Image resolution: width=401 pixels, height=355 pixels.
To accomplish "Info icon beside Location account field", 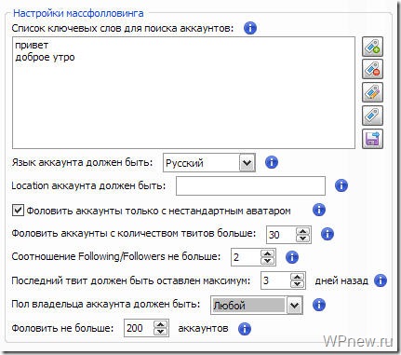I will tap(341, 185).
